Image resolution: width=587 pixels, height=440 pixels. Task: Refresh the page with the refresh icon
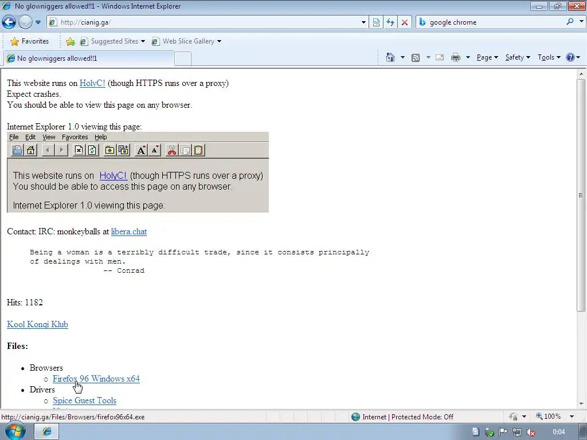click(390, 22)
